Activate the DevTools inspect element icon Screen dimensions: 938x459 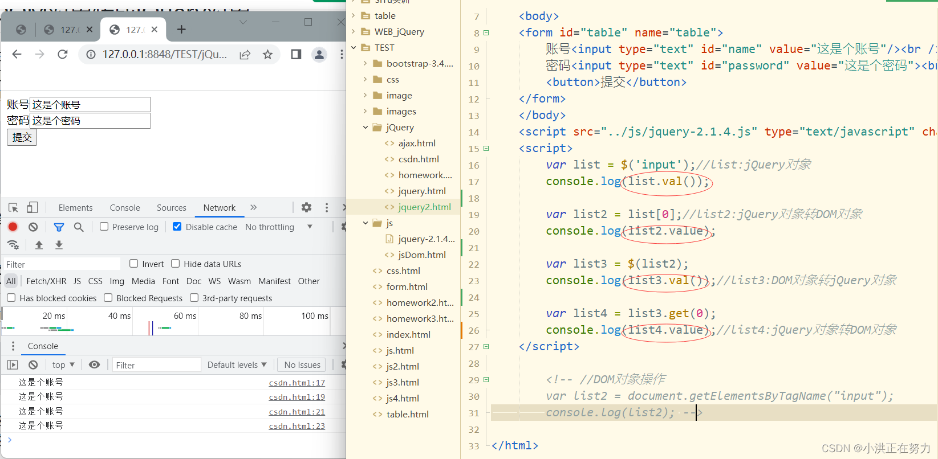tap(13, 207)
